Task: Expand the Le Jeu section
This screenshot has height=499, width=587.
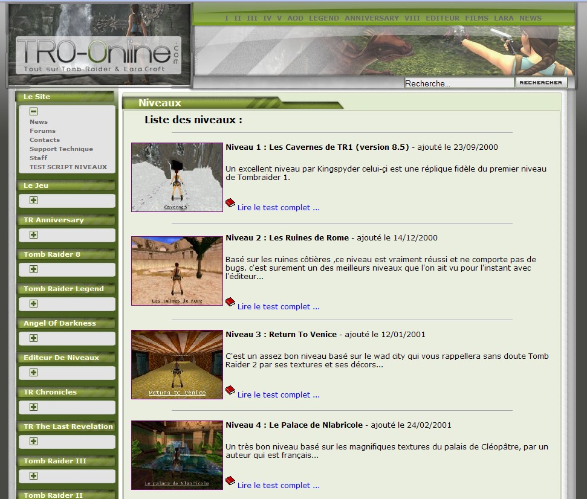Action: point(33,200)
